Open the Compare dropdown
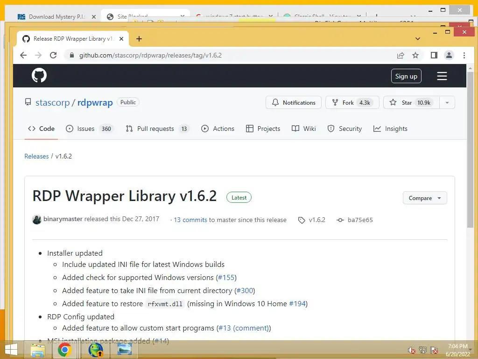Screen dimensions: 478x359 point(425,198)
